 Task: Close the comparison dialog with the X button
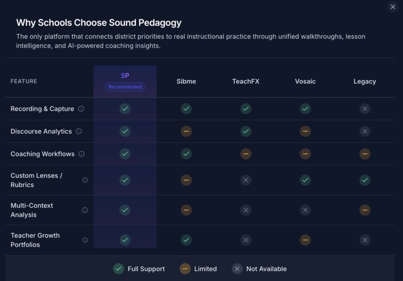point(392,7)
